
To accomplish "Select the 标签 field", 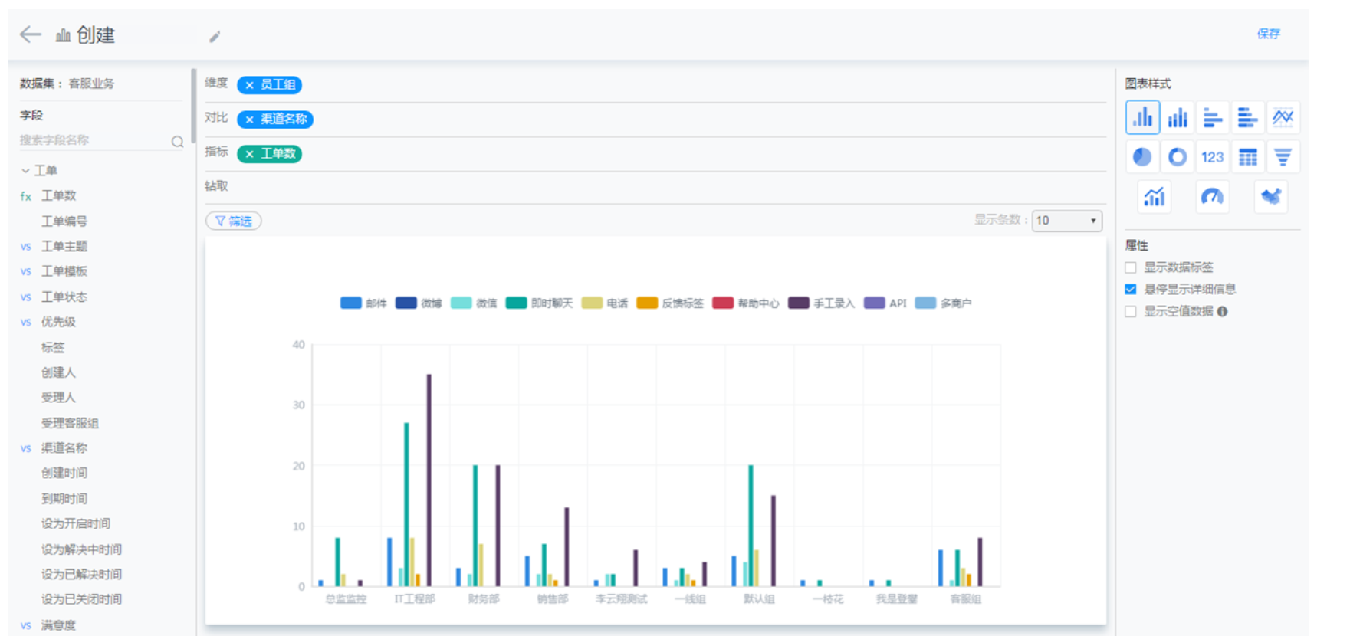I will [53, 348].
